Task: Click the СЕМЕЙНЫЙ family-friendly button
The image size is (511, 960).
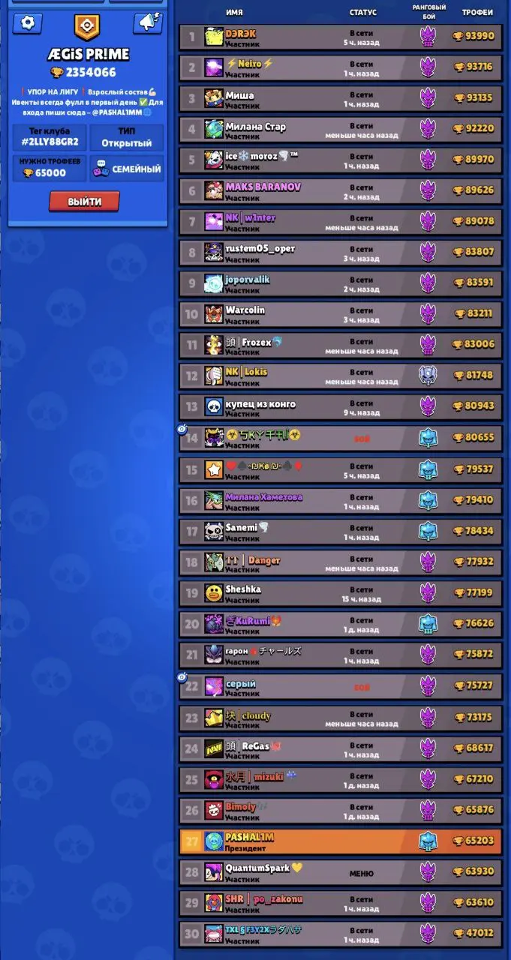Action: tap(127, 169)
